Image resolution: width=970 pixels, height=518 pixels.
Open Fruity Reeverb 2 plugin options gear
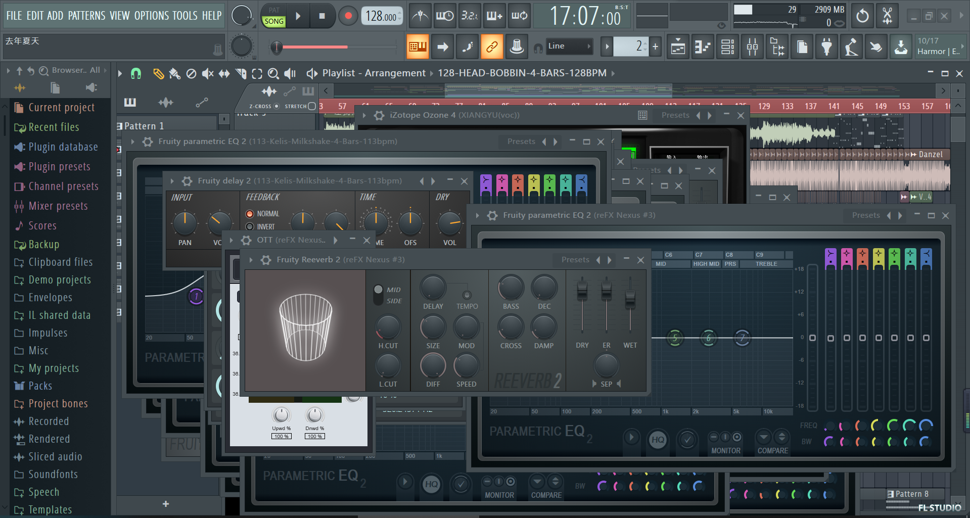click(266, 260)
